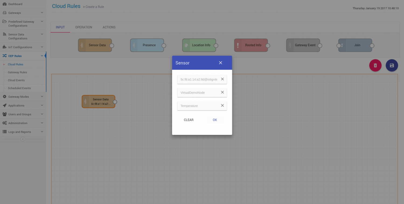Viewport: 404px width, 204px height.
Task: Expand the Gateways sidebar menu
Action: pos(23,13)
